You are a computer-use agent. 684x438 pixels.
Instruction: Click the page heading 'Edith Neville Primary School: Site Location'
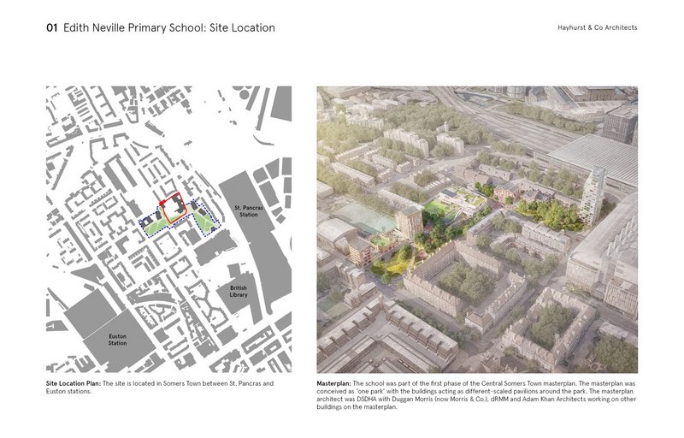pos(168,28)
